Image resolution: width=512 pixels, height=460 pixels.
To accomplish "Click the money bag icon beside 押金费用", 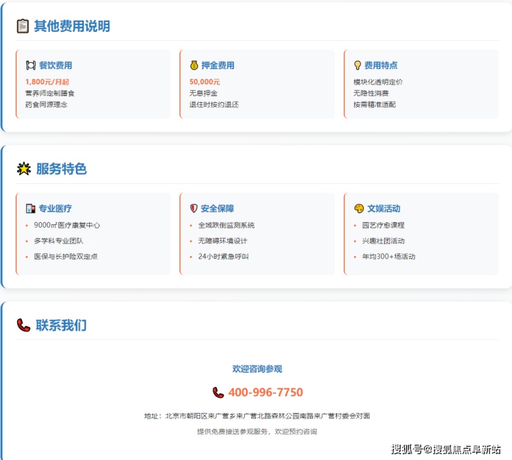I will tap(194, 66).
